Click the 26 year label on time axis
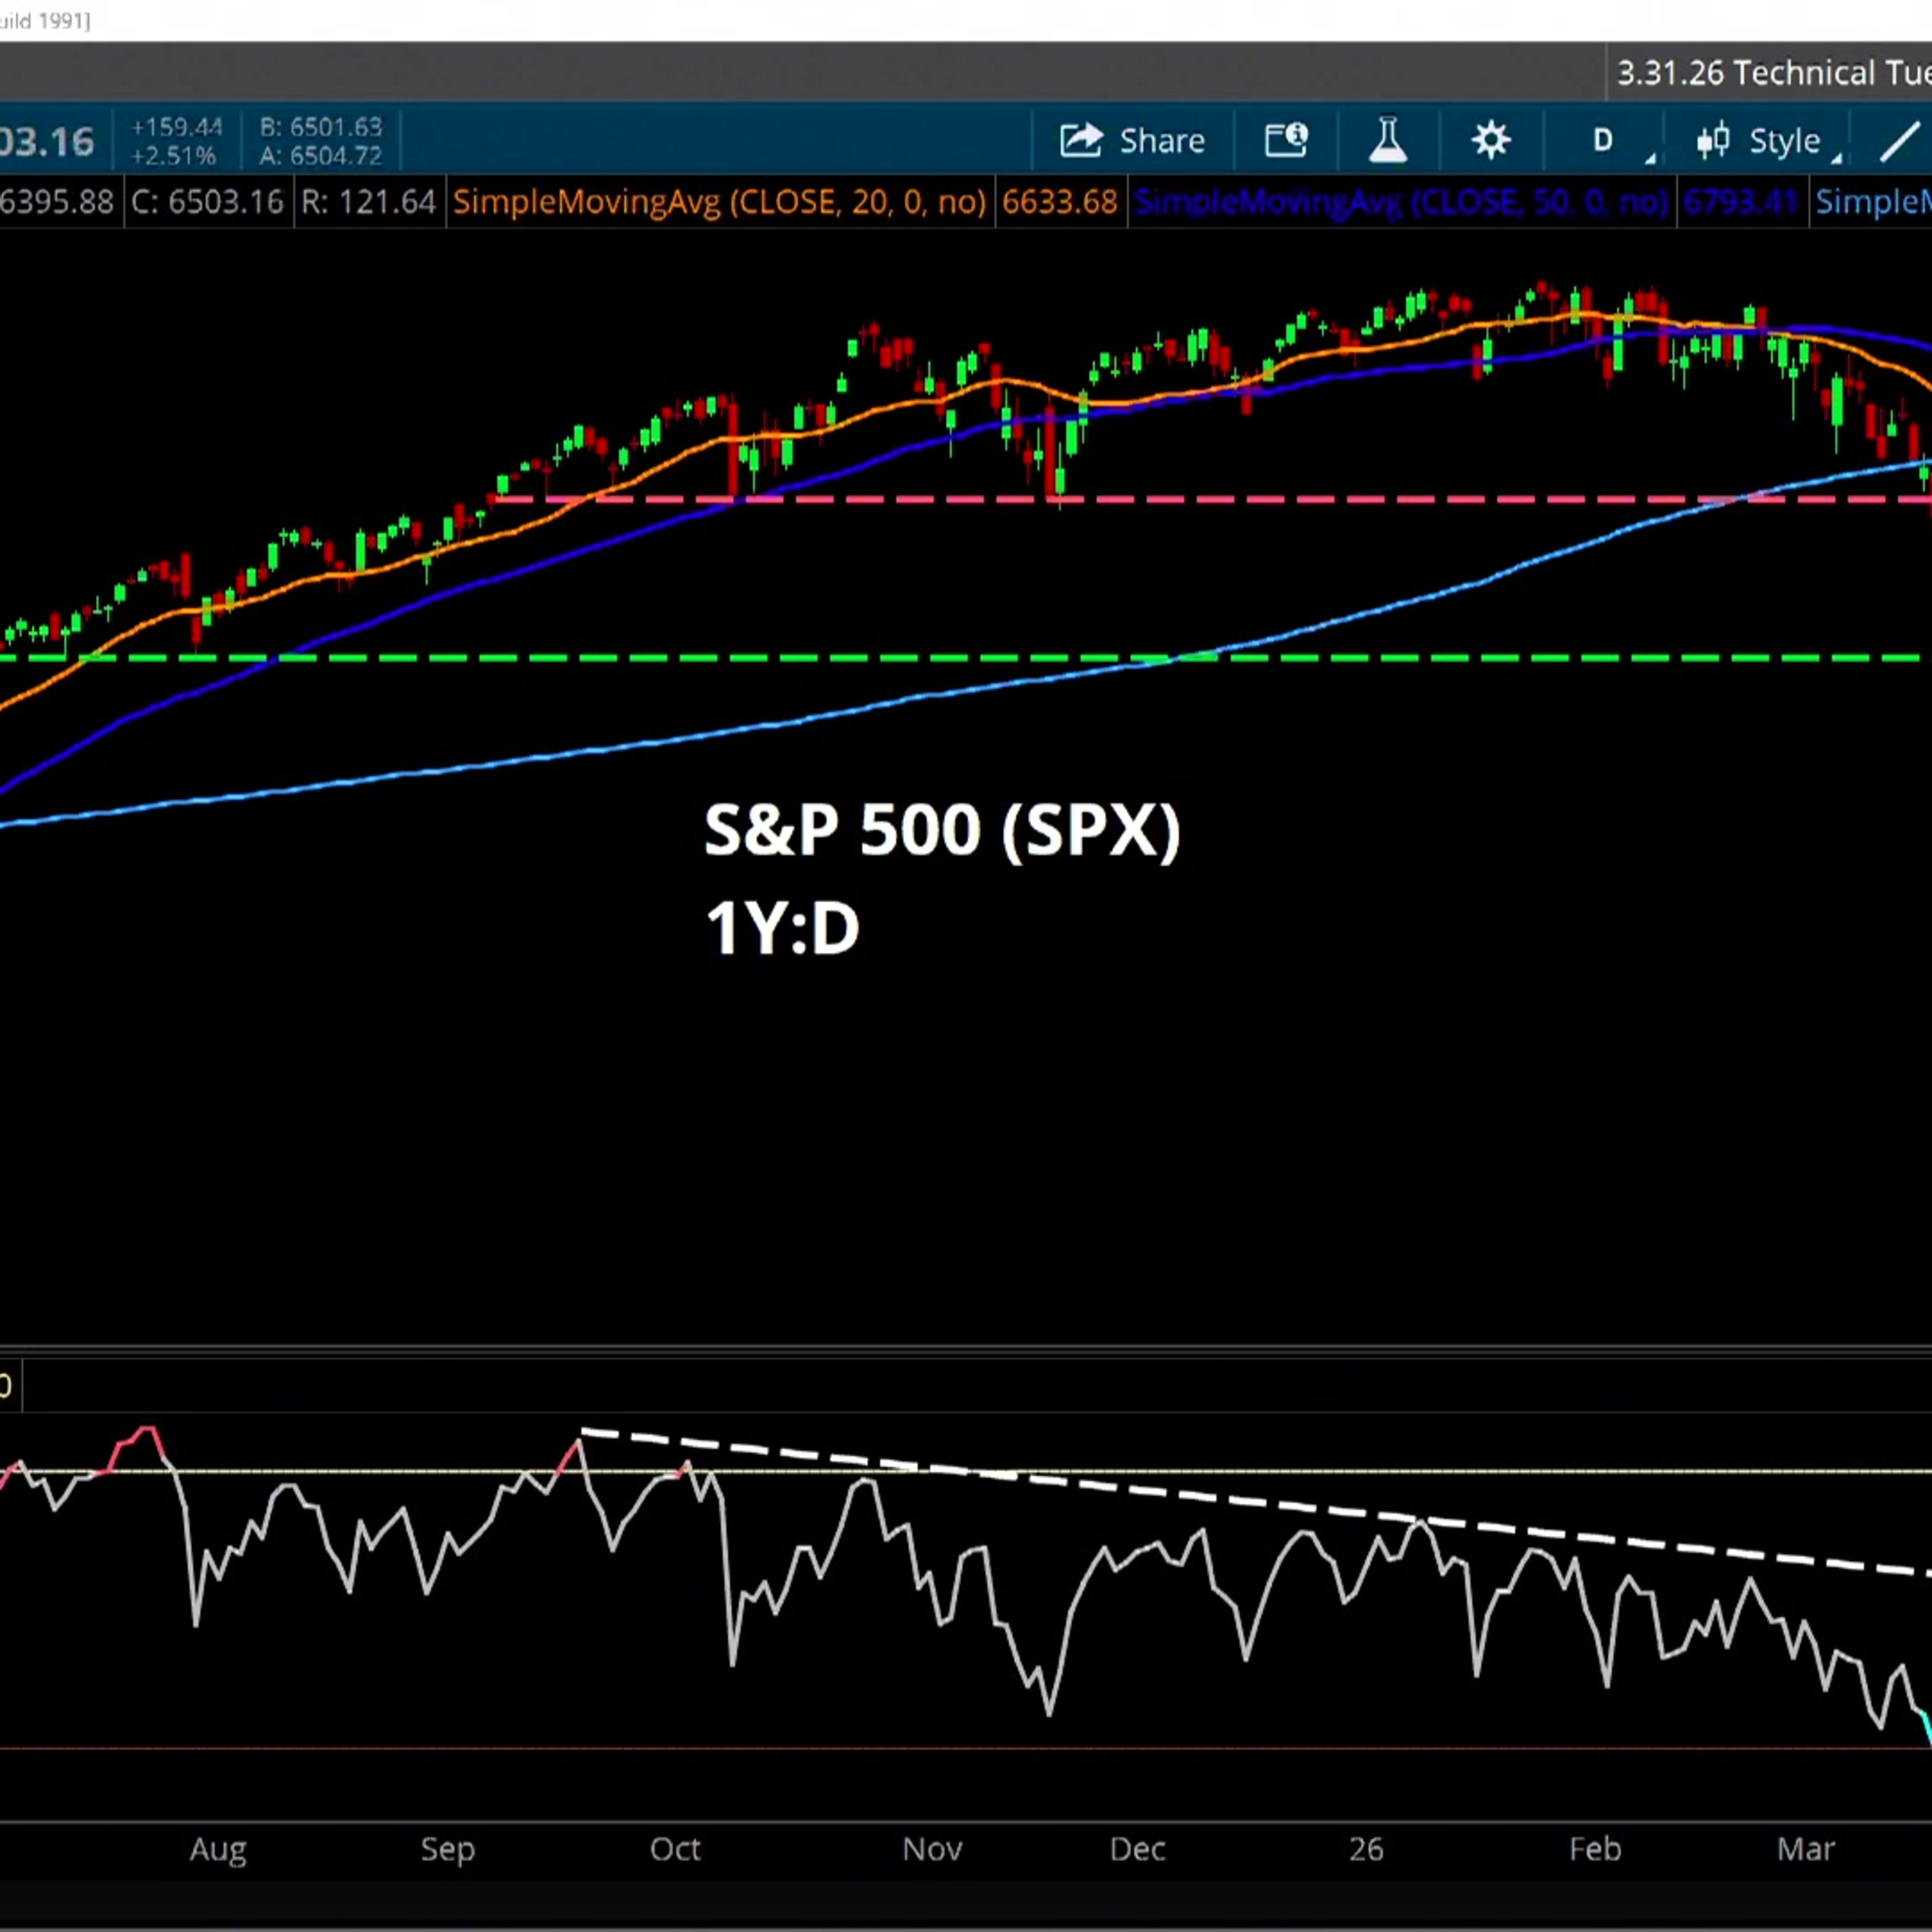 1366,1849
